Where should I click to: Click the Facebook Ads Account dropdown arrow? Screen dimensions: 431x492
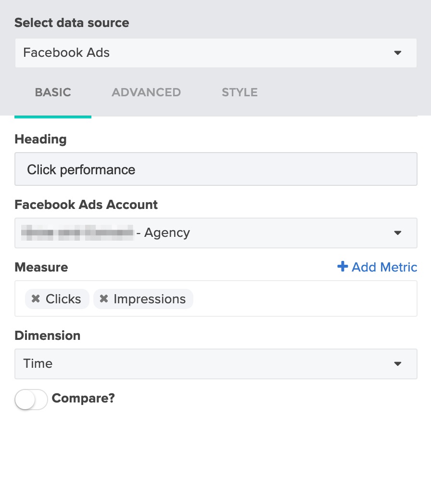pos(398,233)
